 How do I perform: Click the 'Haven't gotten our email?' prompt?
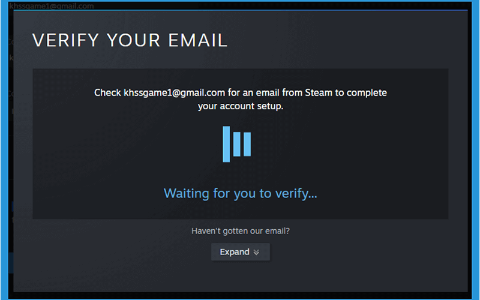(241, 231)
